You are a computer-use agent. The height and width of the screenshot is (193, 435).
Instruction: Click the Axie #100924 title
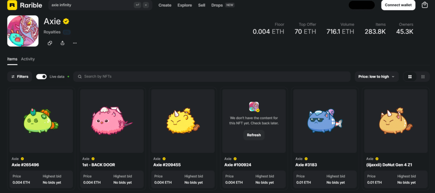pos(238,165)
